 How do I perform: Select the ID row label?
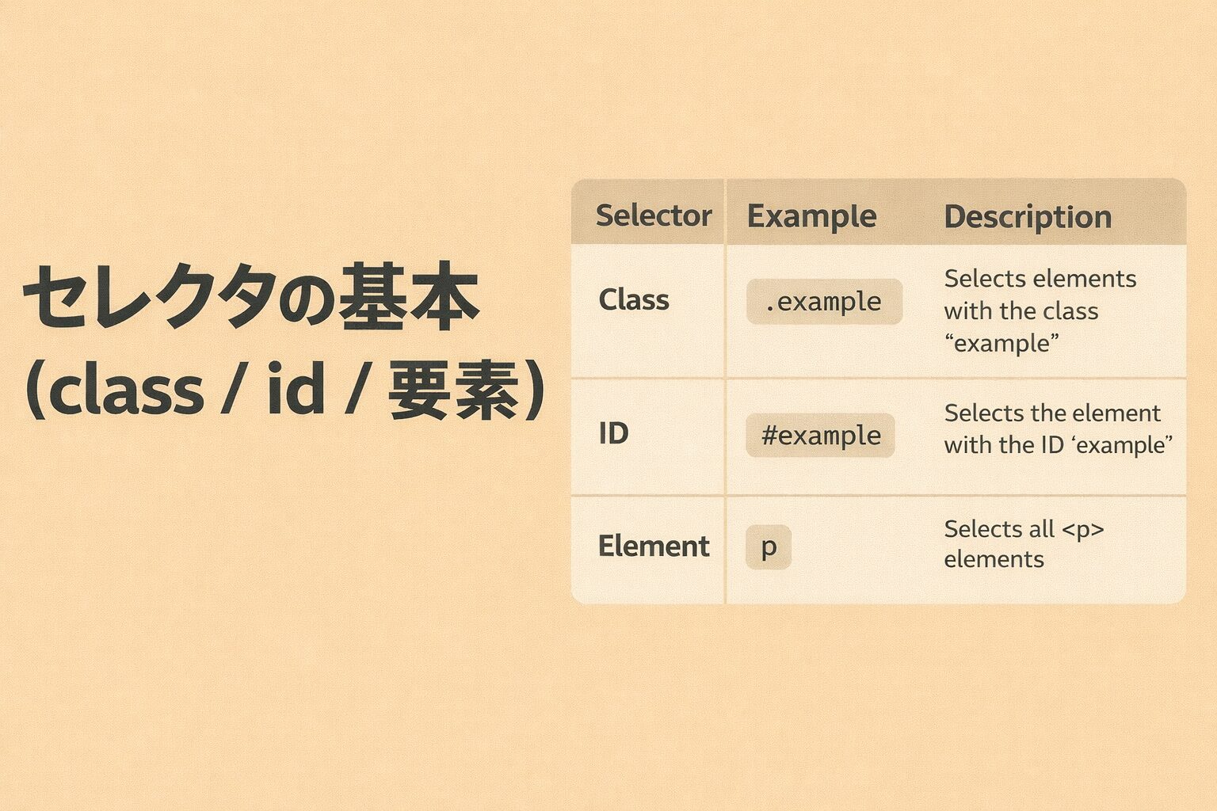[x=614, y=433]
